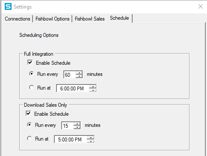Select Full Integration Run every radio button

32,74
